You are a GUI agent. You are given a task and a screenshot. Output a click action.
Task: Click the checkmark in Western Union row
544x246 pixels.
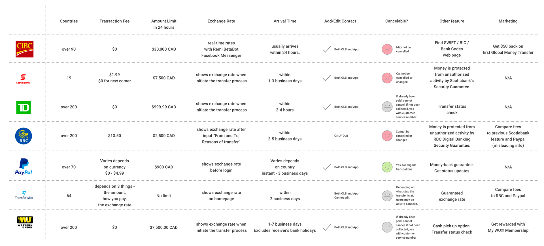[x=327, y=227]
